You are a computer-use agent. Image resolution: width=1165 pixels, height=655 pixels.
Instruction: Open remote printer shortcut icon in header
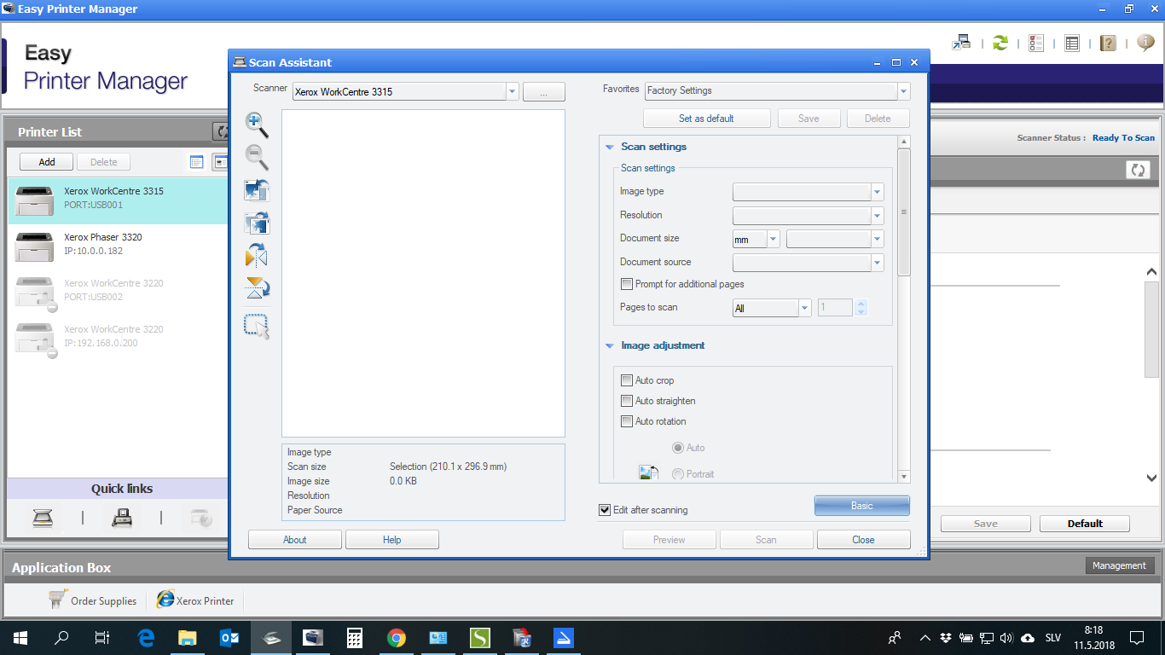(x=961, y=42)
